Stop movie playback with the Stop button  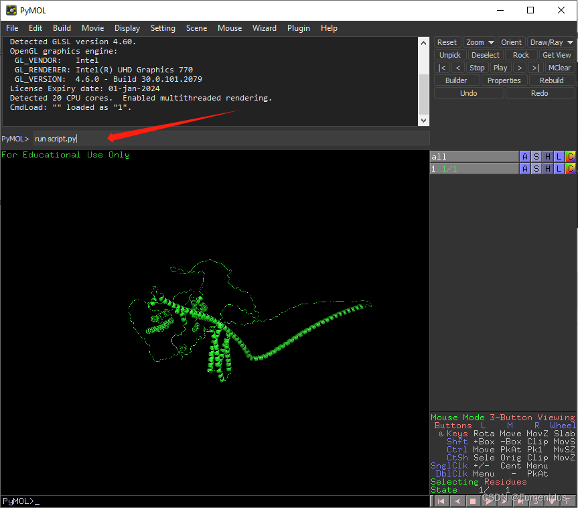(x=477, y=68)
